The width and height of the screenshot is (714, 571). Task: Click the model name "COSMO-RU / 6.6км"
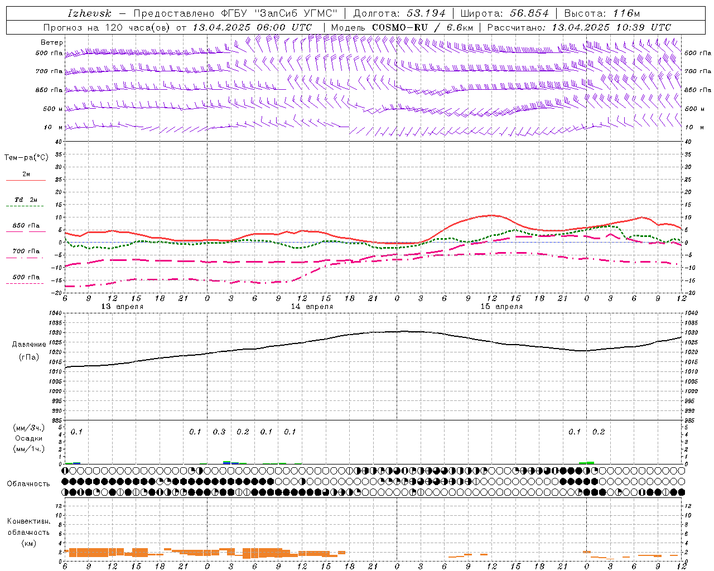[x=423, y=27]
